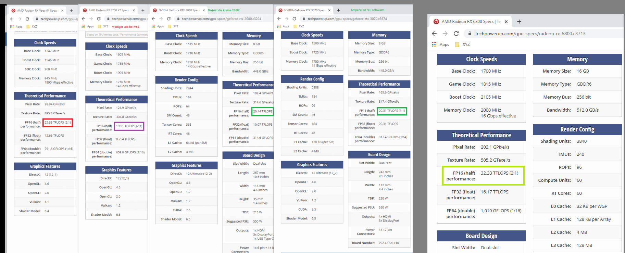Reload the RX 5700 XT specs page
Image resolution: width=625 pixels, height=253 pixels.
click(99, 19)
